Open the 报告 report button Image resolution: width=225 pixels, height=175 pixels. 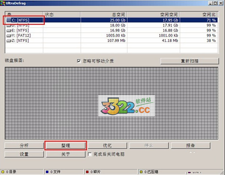190,146
